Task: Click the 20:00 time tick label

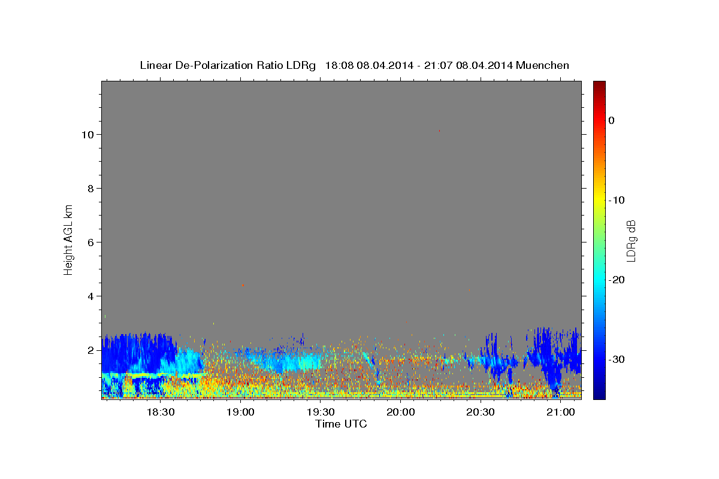Action: pos(400,413)
